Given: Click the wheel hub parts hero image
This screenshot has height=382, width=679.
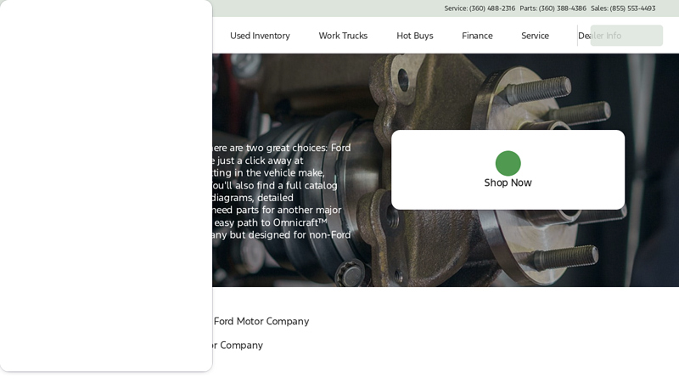Looking at the screenshot, I should pos(446,170).
